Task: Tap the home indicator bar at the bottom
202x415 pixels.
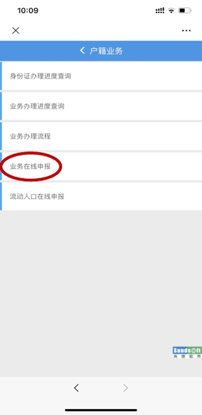Action: click(x=101, y=410)
